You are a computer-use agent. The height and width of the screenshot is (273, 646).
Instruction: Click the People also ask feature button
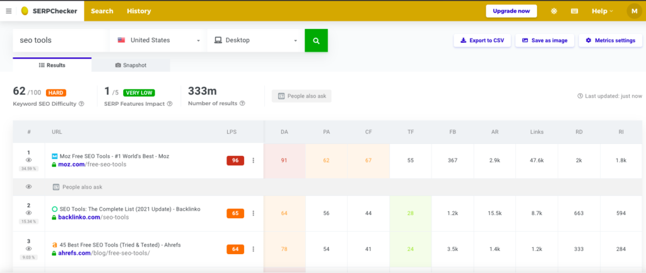[302, 96]
